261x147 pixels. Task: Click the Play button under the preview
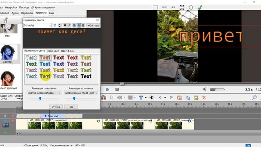[108, 89]
